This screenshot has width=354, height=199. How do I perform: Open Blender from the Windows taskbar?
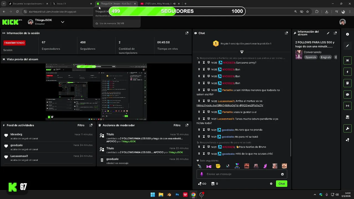coord(169,195)
